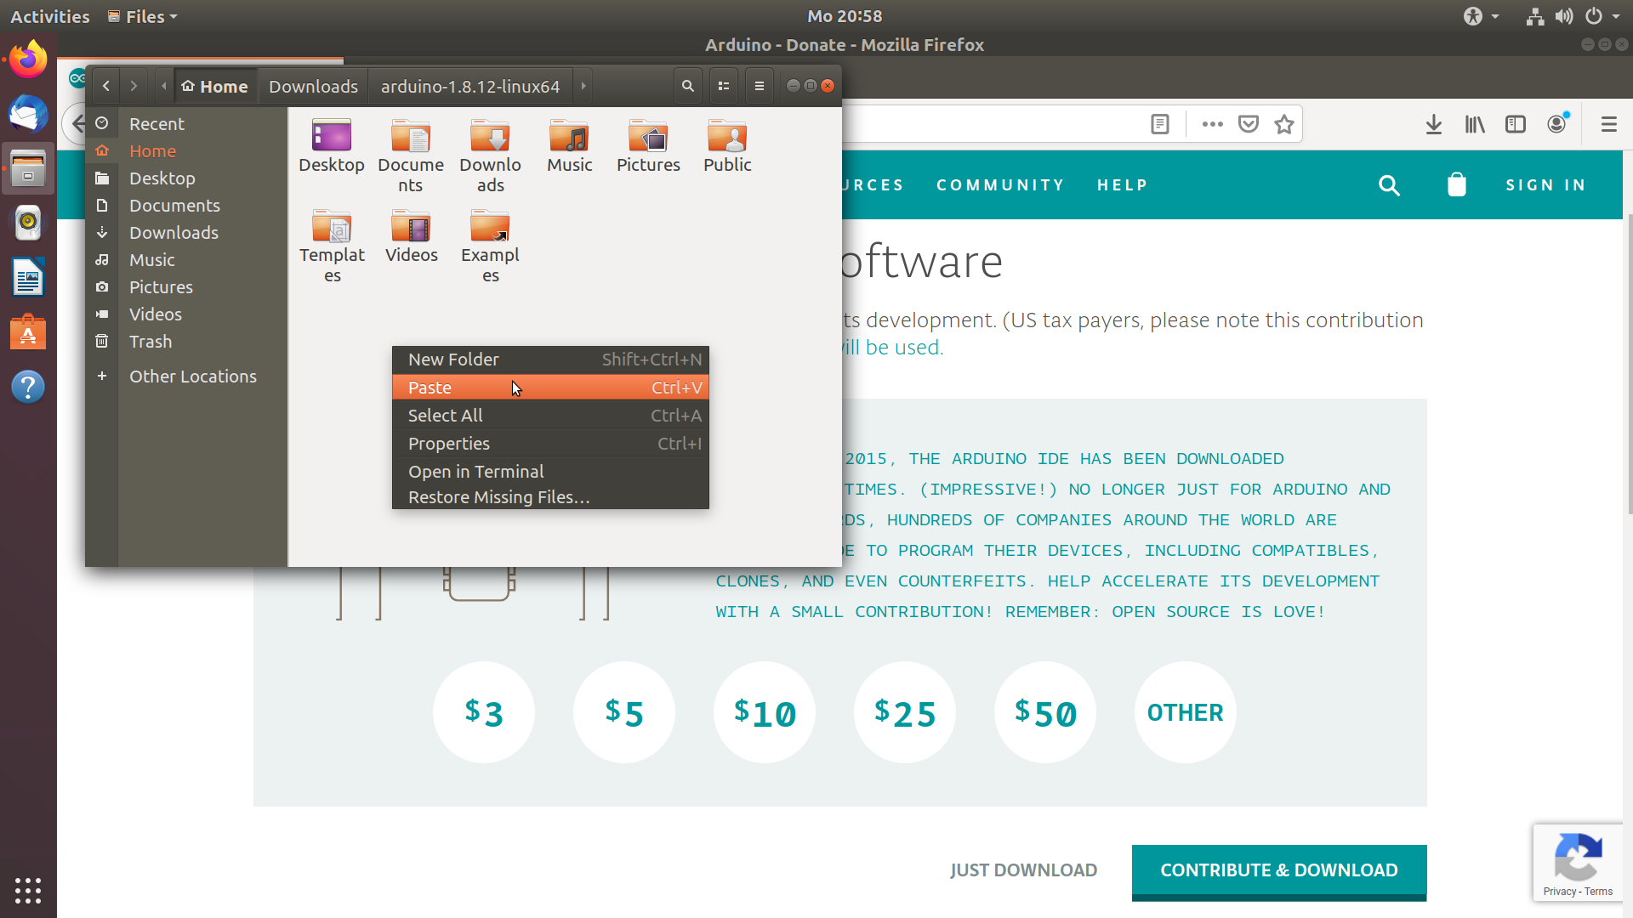The width and height of the screenshot is (1633, 918).
Task: Select the $10 donation amount
Action: coord(765,712)
